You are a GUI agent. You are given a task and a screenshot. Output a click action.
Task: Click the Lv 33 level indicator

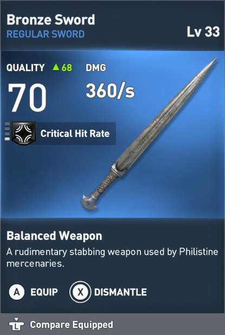[203, 31]
